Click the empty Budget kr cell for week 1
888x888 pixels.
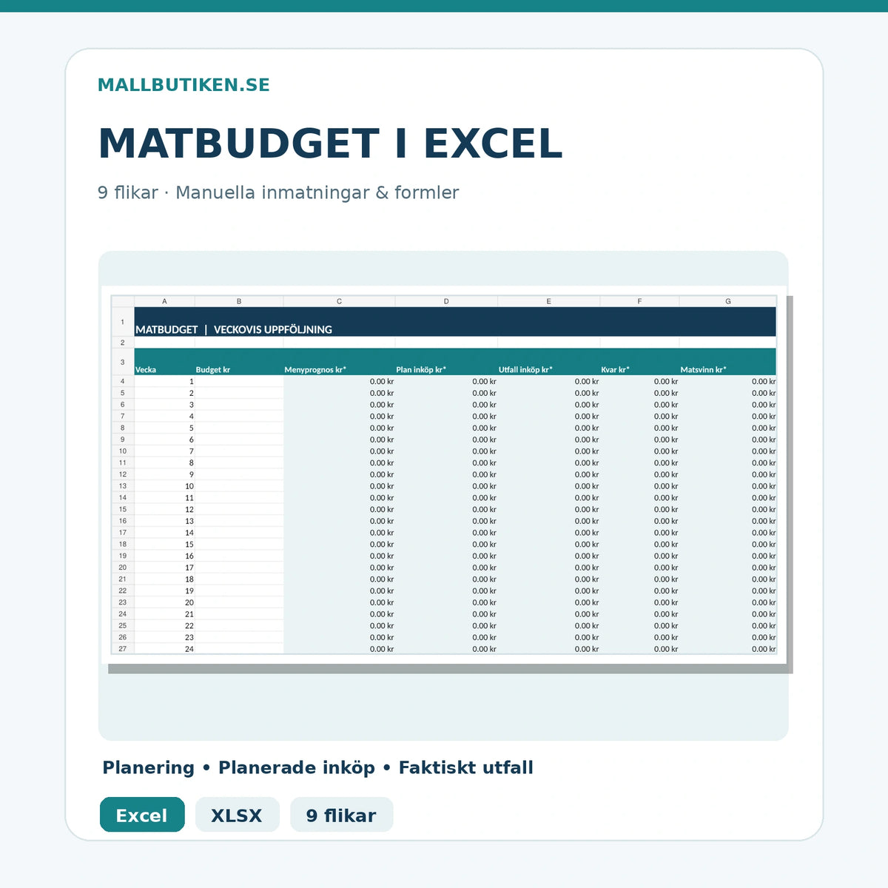(239, 381)
